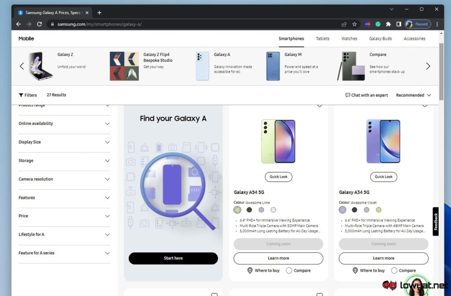Click Learn more for Galaxy A54 5G
Viewport: 451px width, 296px height.
(278, 258)
